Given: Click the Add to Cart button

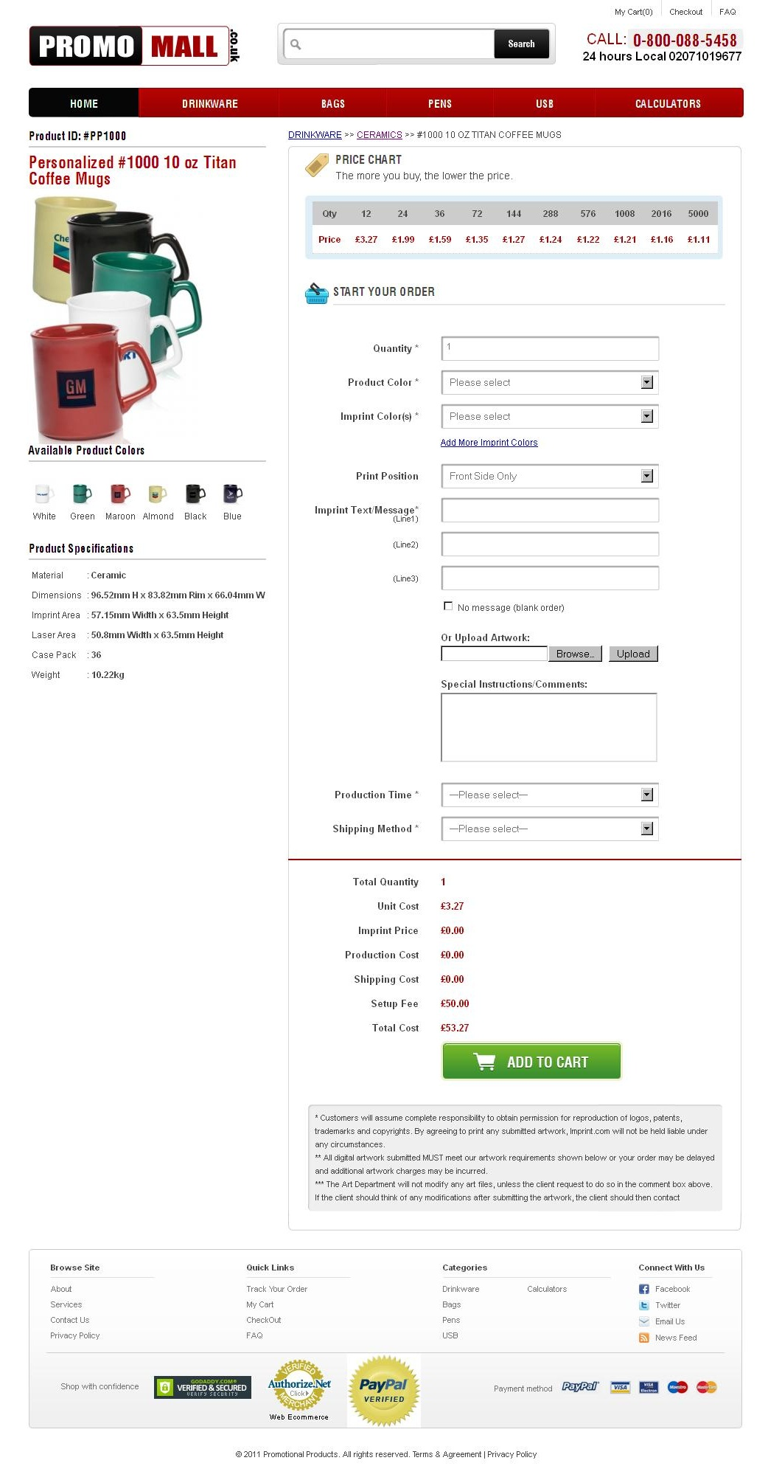Looking at the screenshot, I should (x=531, y=1062).
